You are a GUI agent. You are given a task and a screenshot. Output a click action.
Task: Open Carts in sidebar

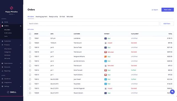6,36
